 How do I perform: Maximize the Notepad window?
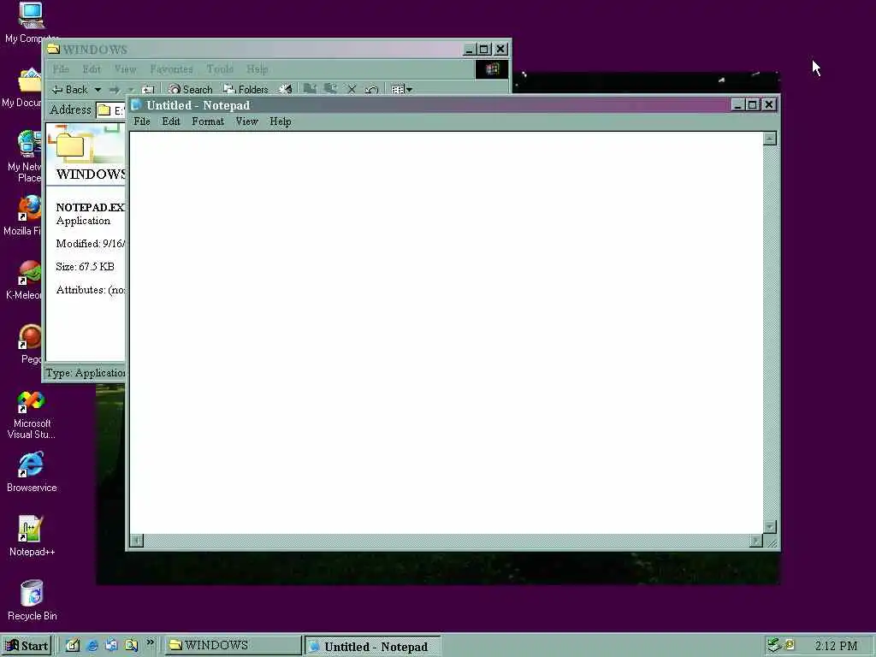(753, 104)
